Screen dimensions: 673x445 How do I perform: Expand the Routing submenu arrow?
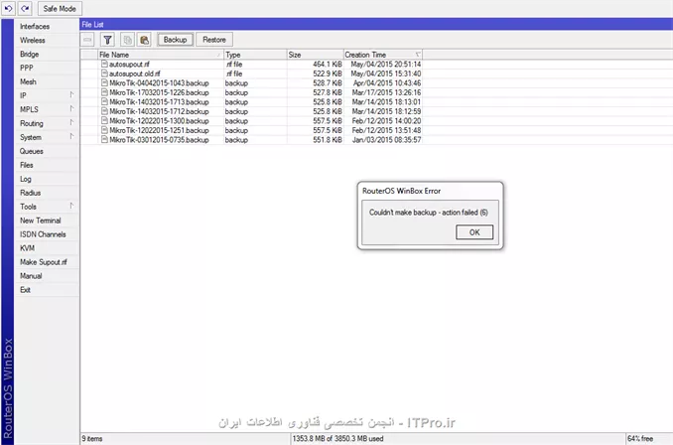coord(72,122)
